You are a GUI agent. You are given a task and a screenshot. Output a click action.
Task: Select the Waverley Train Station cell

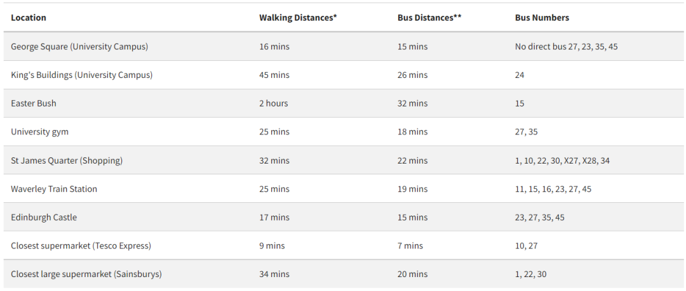(x=54, y=189)
